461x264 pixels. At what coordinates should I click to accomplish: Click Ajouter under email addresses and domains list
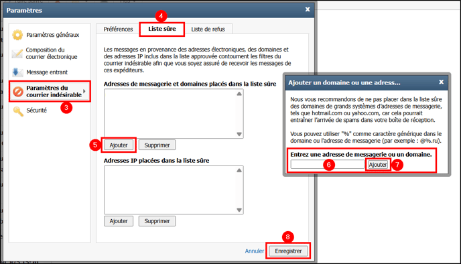pyautogui.click(x=119, y=145)
